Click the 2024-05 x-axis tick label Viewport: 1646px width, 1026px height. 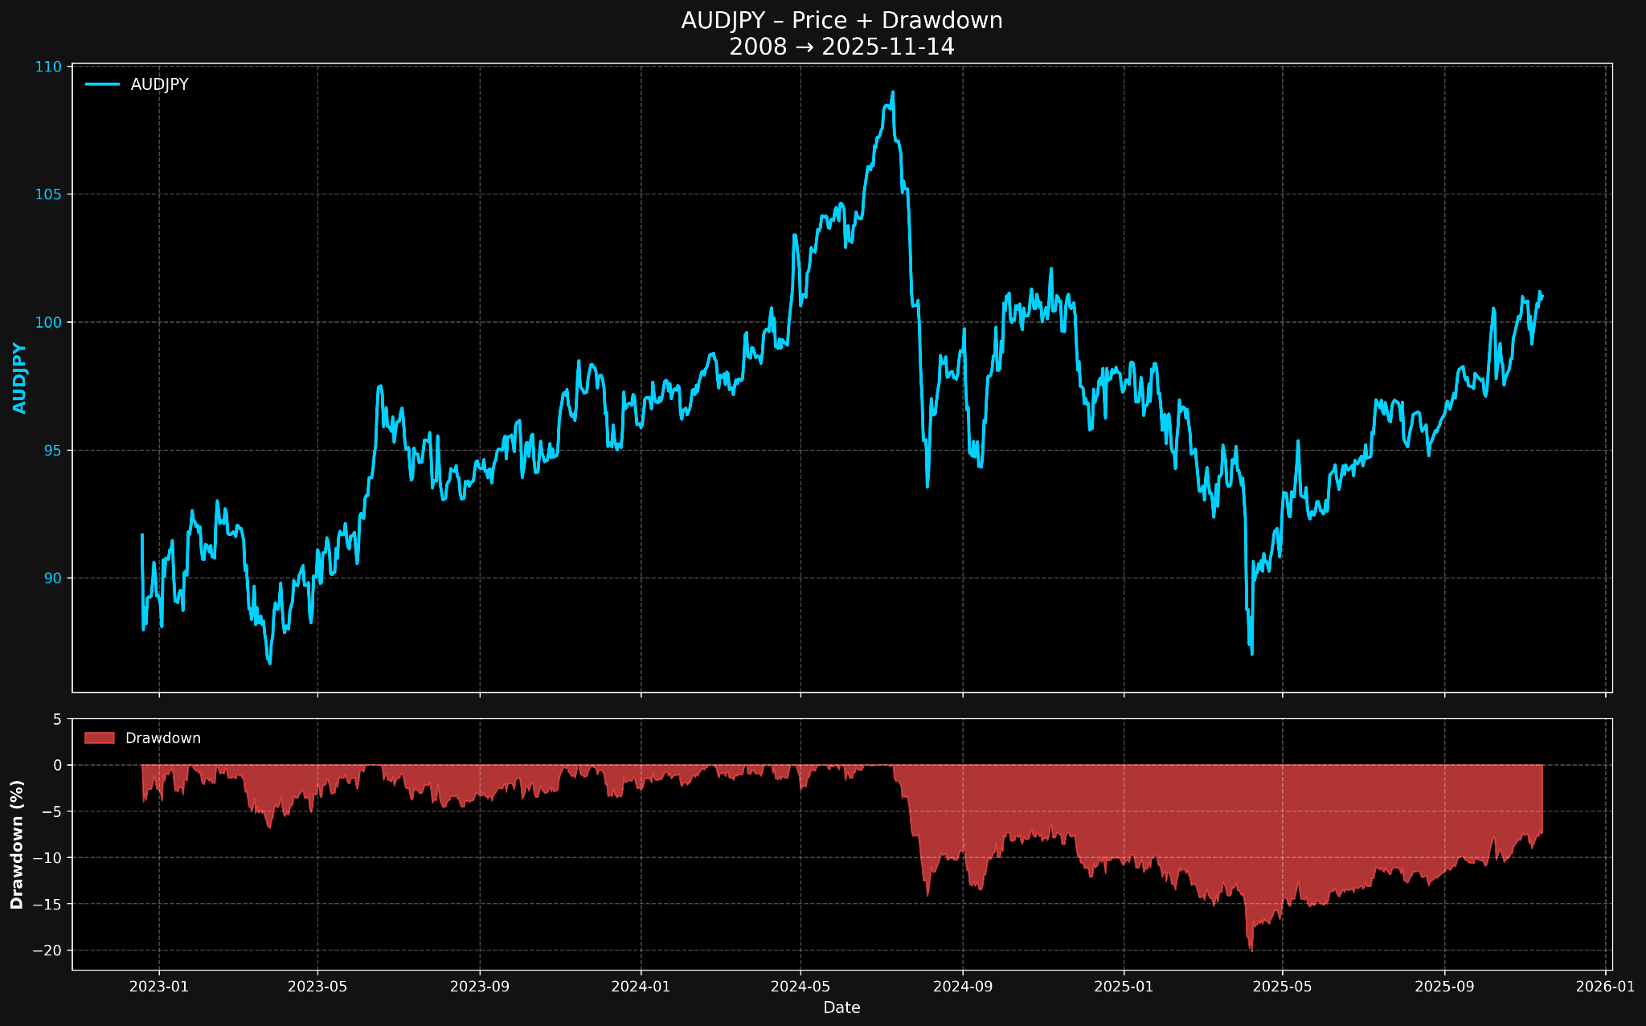pyautogui.click(x=800, y=987)
